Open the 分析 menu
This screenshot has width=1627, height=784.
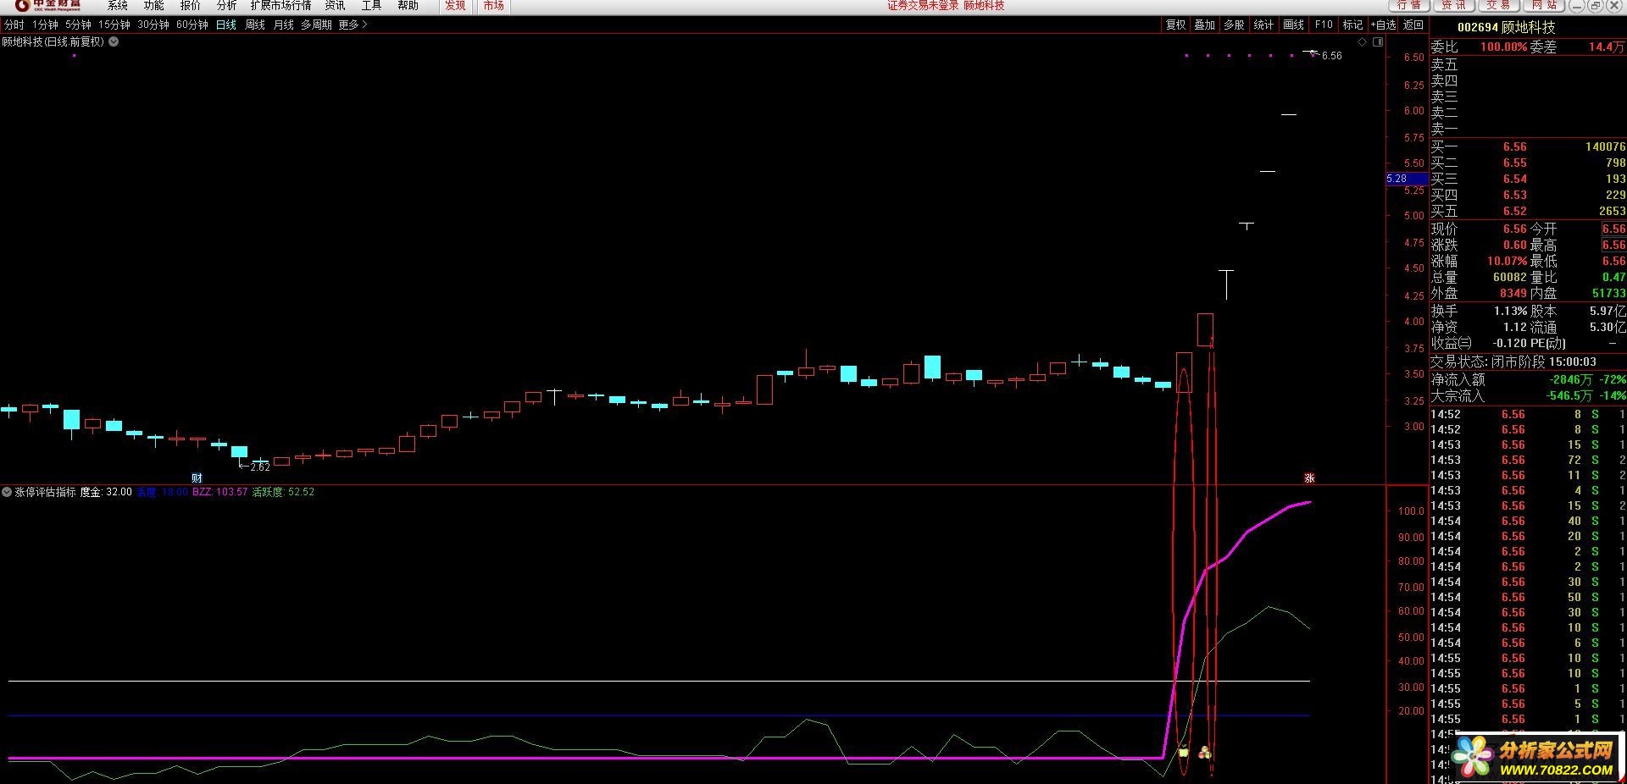[226, 6]
